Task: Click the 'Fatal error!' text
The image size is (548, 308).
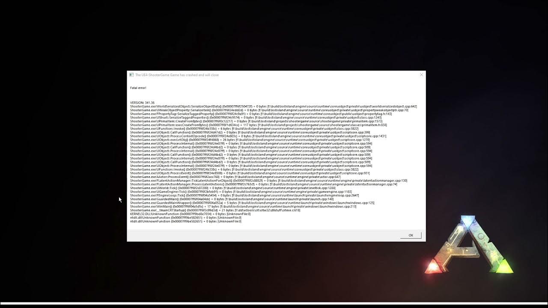Action: [138, 88]
